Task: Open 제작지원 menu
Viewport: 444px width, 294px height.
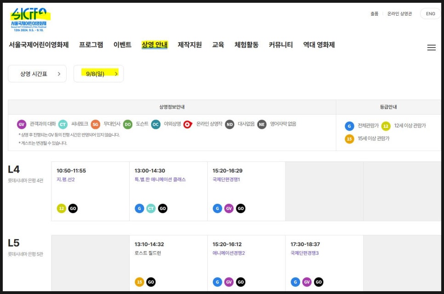Action: pyautogui.click(x=190, y=45)
